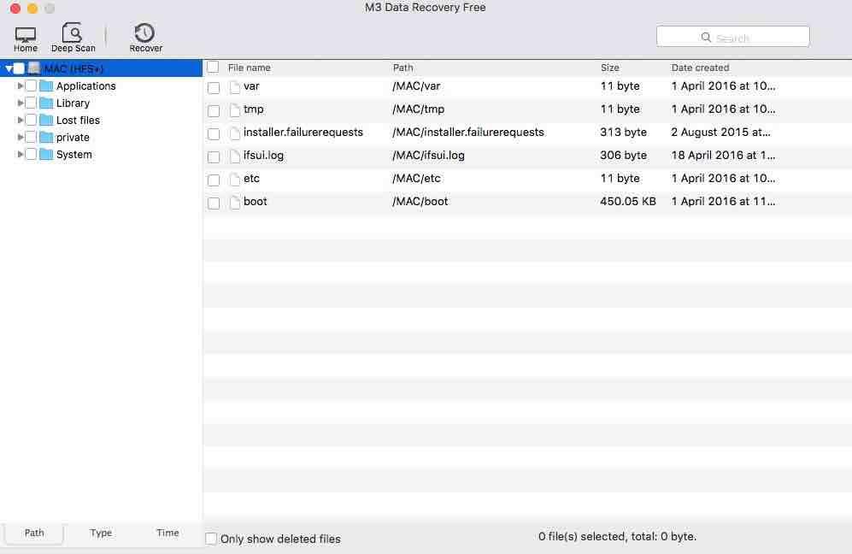852x554 pixels.
Task: Sort by File name column header
Action: click(x=250, y=68)
